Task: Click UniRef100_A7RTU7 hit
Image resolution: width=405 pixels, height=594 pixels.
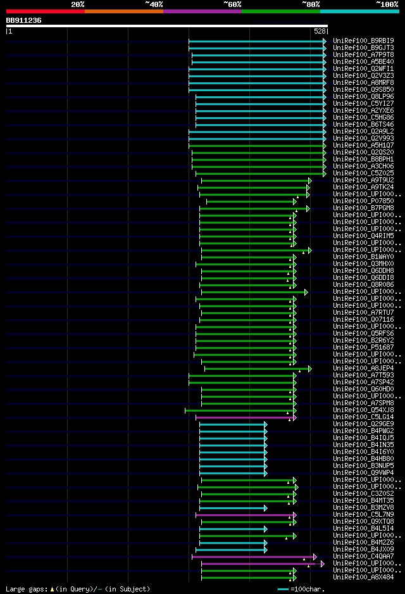Action: [x=363, y=312]
